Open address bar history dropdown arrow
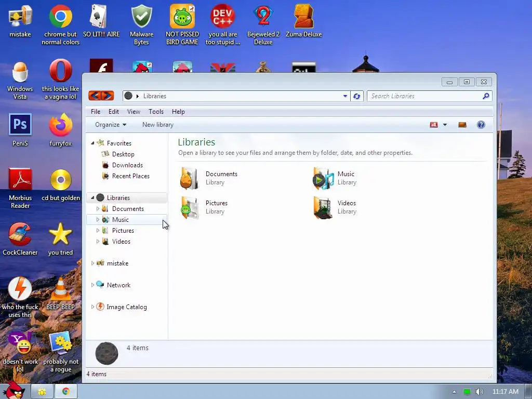The height and width of the screenshot is (399, 532). tap(345, 96)
